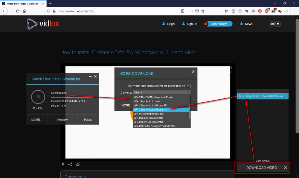Screen dimensions: 299x178
Task: Click the download progress bar
Action: click(x=72, y=97)
